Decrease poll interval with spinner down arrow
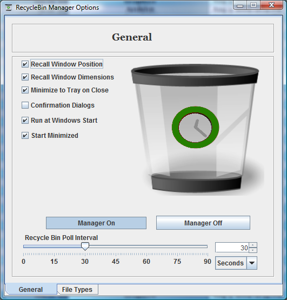287x300 pixels. 253,250
